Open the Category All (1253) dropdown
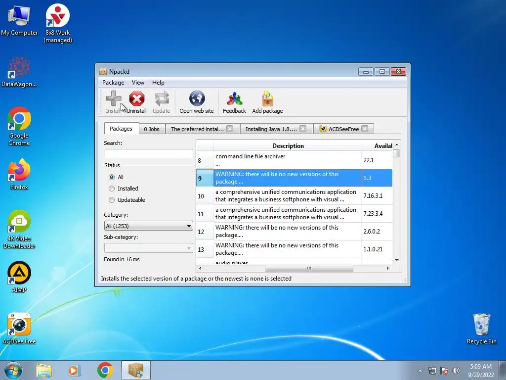The height and width of the screenshot is (380, 506). pos(148,226)
